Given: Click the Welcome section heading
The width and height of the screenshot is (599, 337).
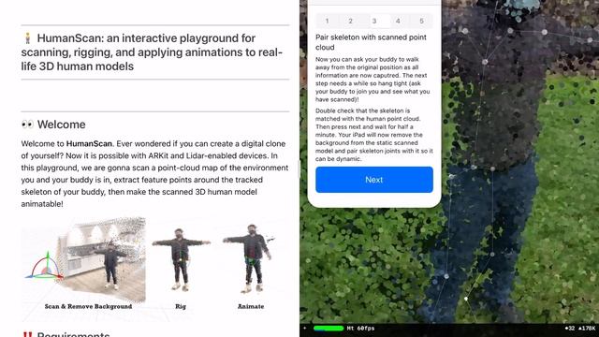Looking at the screenshot, I should (62, 125).
